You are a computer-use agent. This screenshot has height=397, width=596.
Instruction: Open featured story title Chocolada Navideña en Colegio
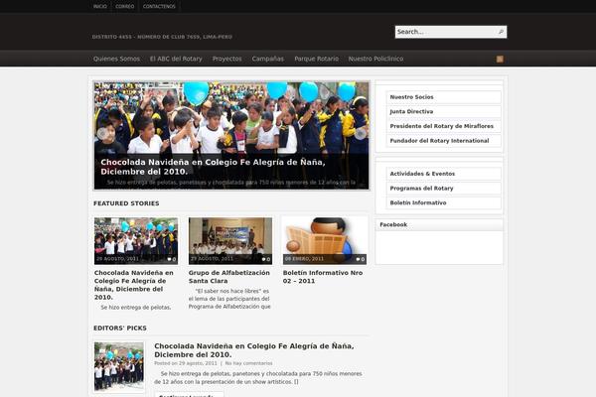(x=134, y=285)
